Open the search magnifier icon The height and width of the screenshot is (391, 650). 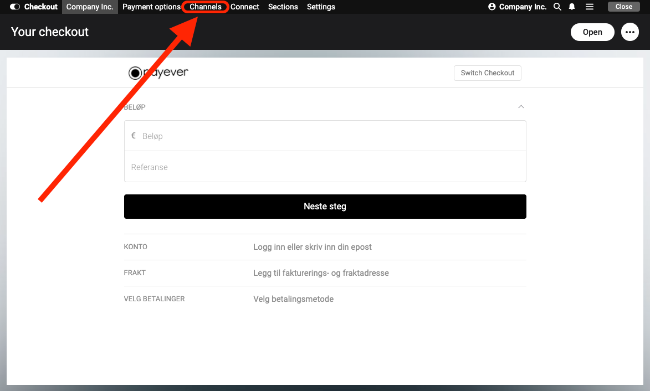tap(557, 7)
